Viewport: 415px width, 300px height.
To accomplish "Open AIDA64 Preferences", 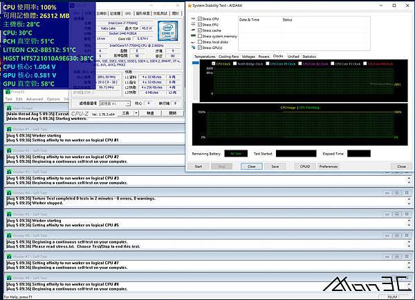I will pyautogui.click(x=329, y=166).
